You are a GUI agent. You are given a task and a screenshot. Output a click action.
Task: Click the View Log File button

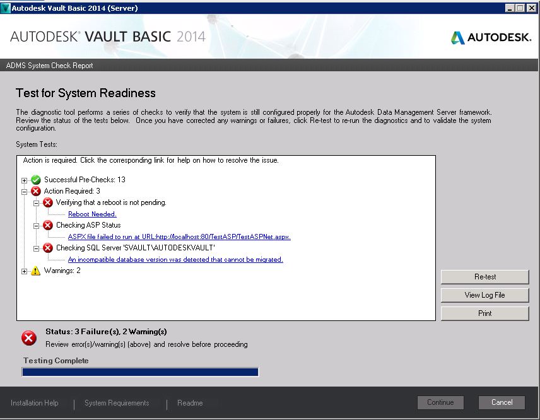pos(485,295)
